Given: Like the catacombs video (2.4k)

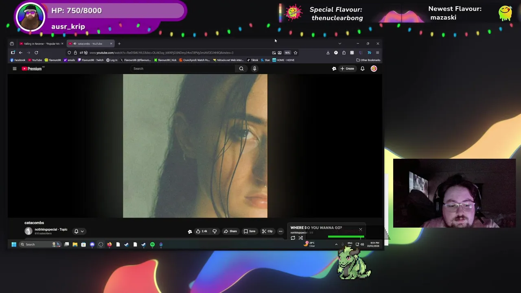Looking at the screenshot, I should [201, 232].
